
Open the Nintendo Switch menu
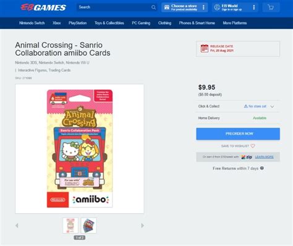(x=32, y=23)
